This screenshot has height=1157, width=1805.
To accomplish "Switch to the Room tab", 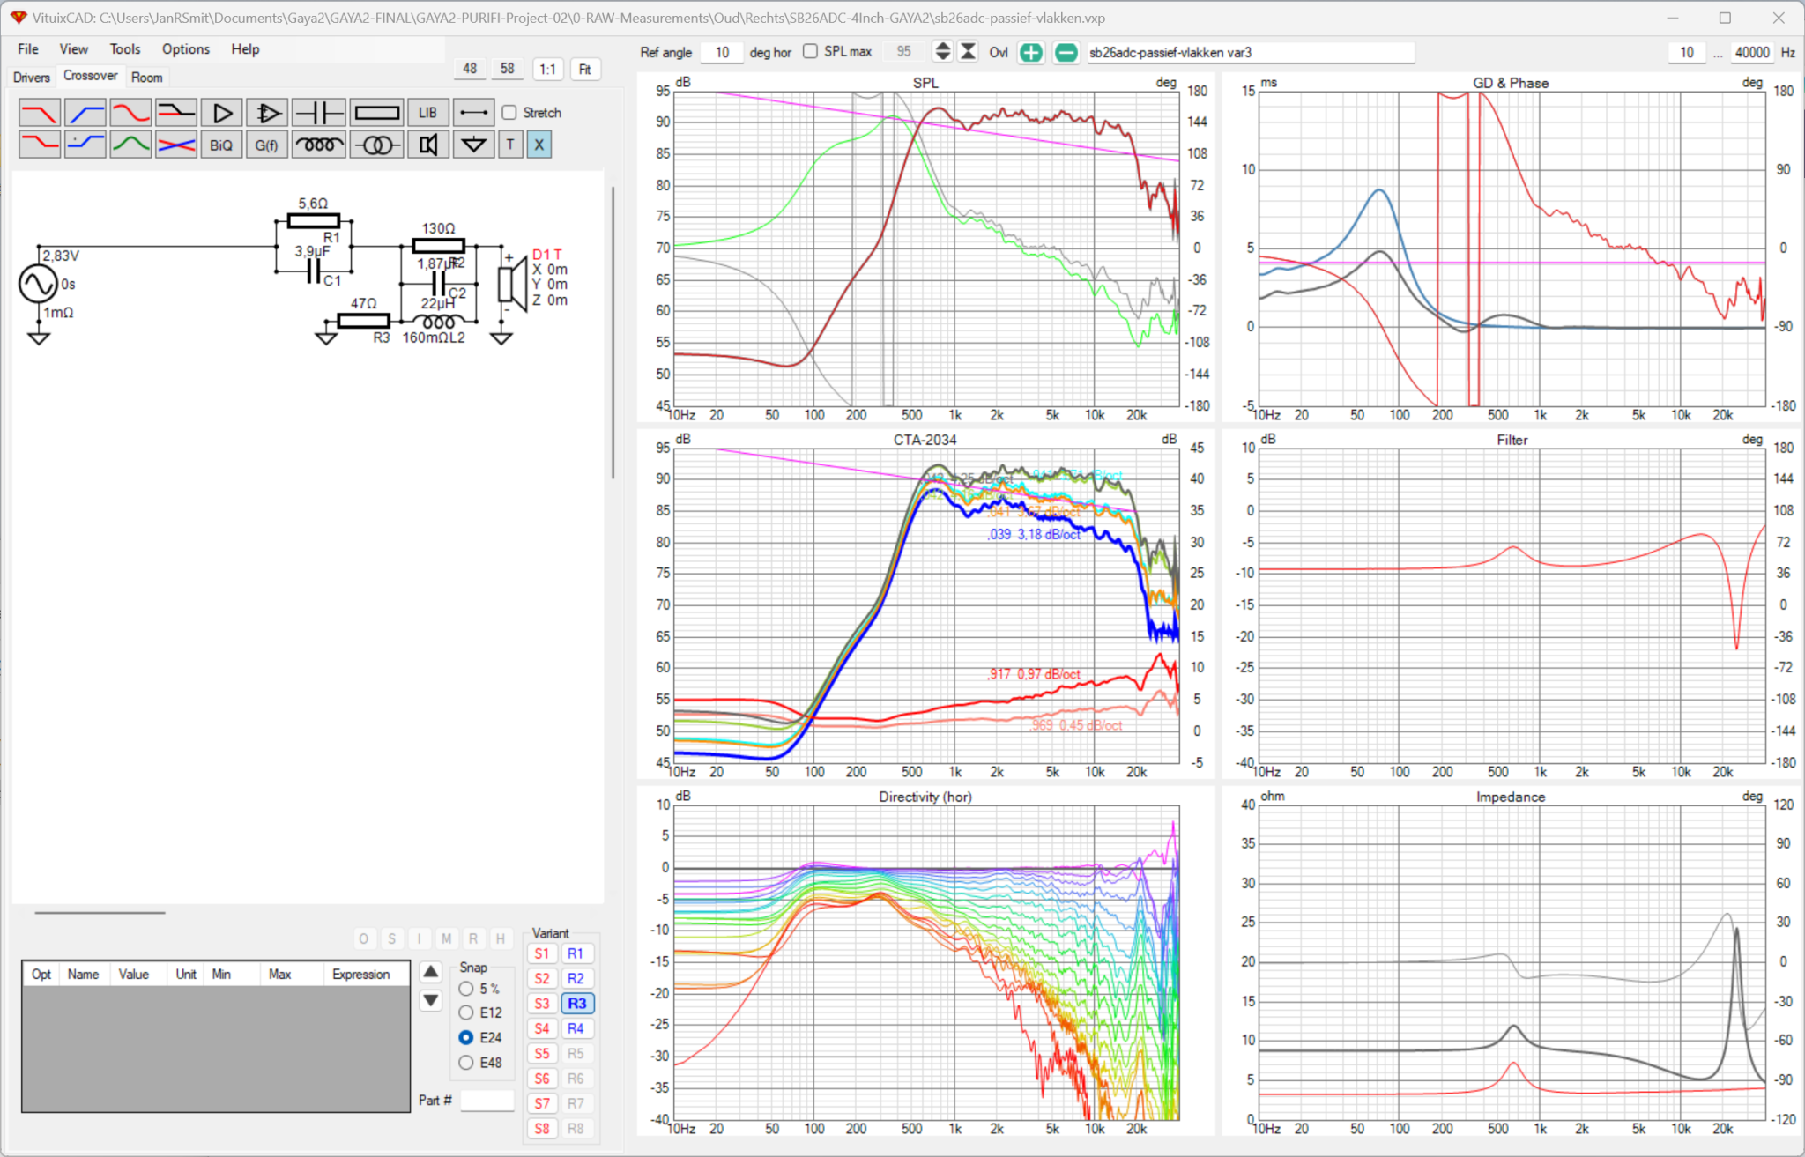I will (x=147, y=78).
